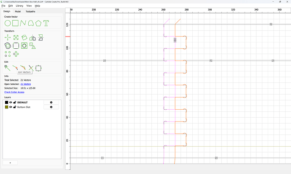Open the Library menu
The height and width of the screenshot is (174, 291).
pyautogui.click(x=19, y=6)
